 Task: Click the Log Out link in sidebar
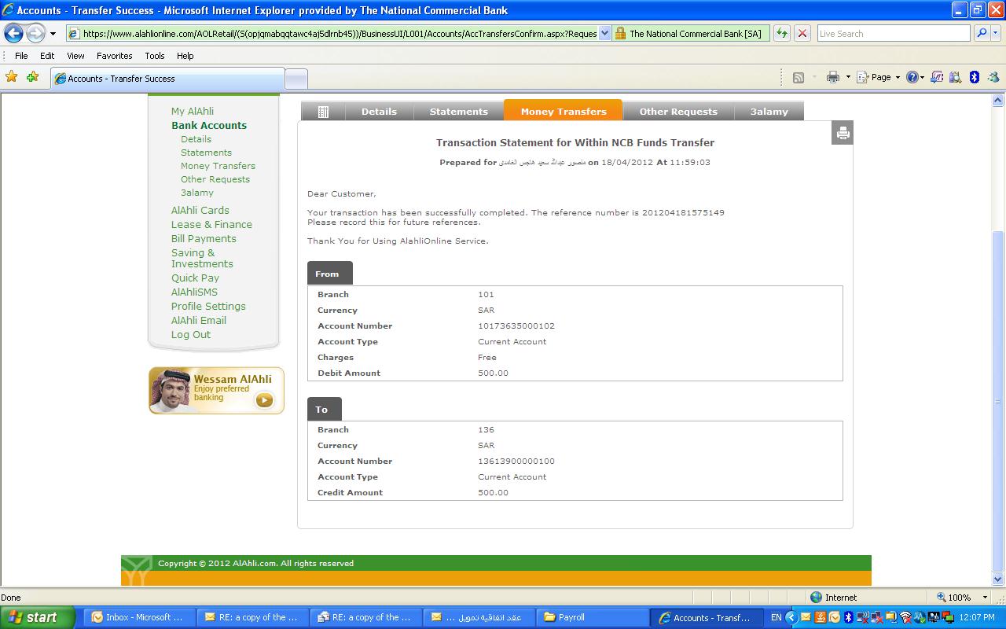pyautogui.click(x=191, y=334)
